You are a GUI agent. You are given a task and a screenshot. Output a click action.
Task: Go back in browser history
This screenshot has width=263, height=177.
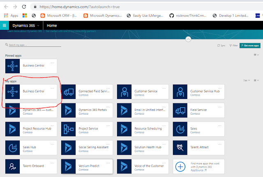point(6,7)
